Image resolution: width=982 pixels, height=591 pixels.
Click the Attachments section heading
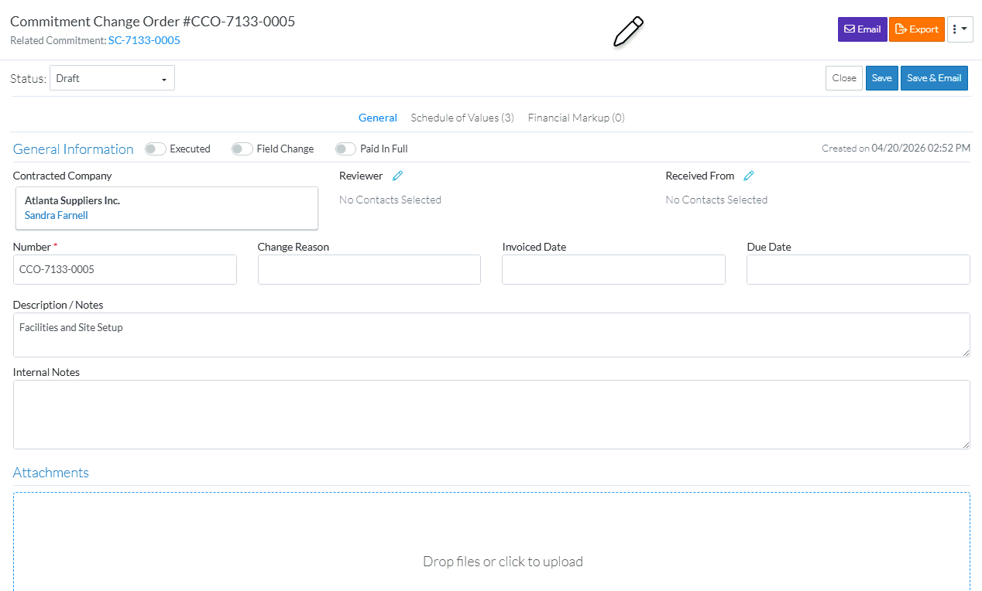[51, 473]
